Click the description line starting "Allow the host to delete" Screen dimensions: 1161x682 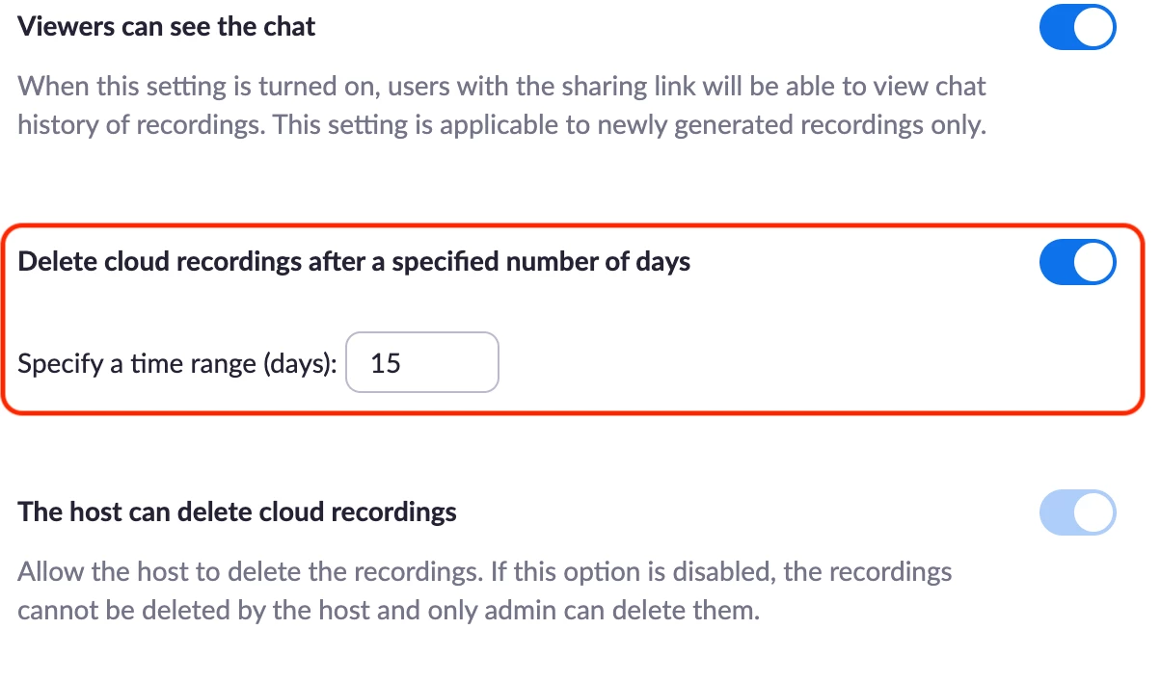point(484,572)
